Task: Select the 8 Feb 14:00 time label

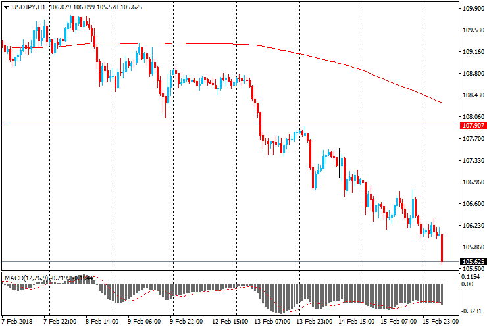Action: pyautogui.click(x=102, y=322)
